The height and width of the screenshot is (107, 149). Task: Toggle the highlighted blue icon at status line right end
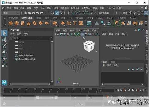click(x=146, y=13)
